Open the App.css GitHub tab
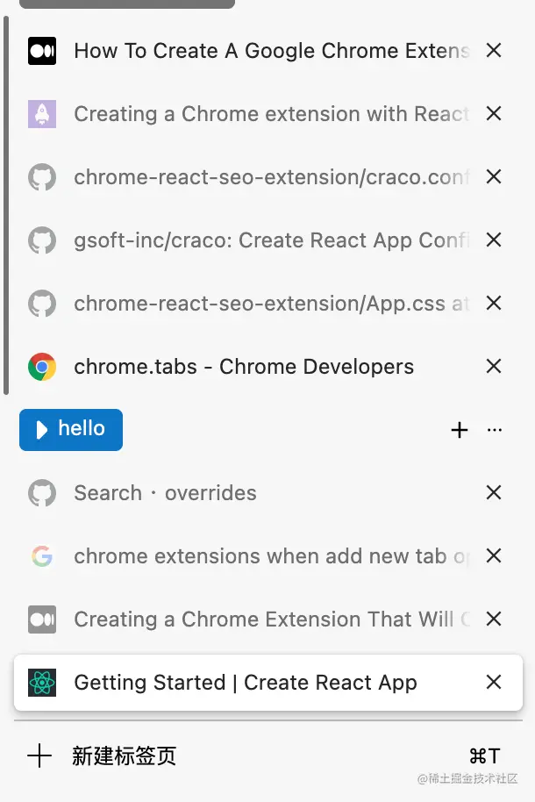The width and height of the screenshot is (535, 802). coord(272,304)
